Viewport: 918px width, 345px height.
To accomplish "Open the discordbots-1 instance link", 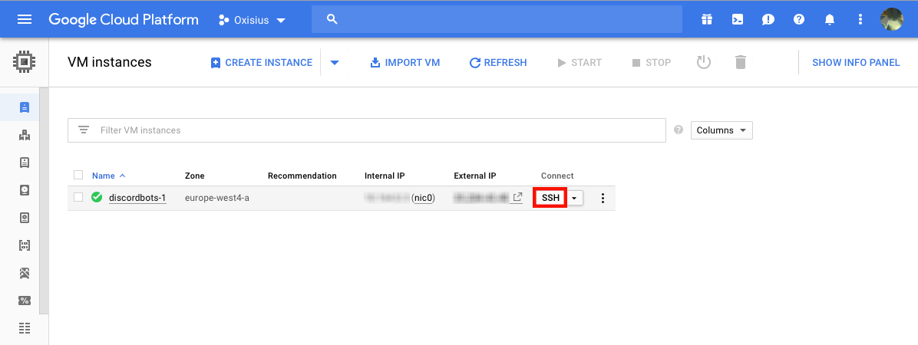I will [137, 198].
